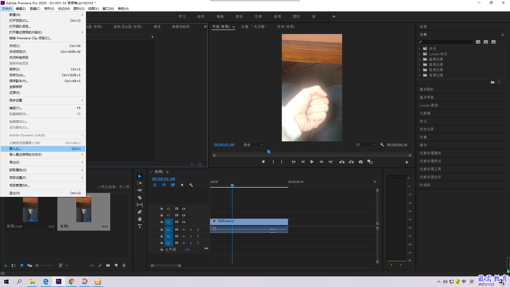Show more workspaces with the double-chevron

[x=334, y=16]
